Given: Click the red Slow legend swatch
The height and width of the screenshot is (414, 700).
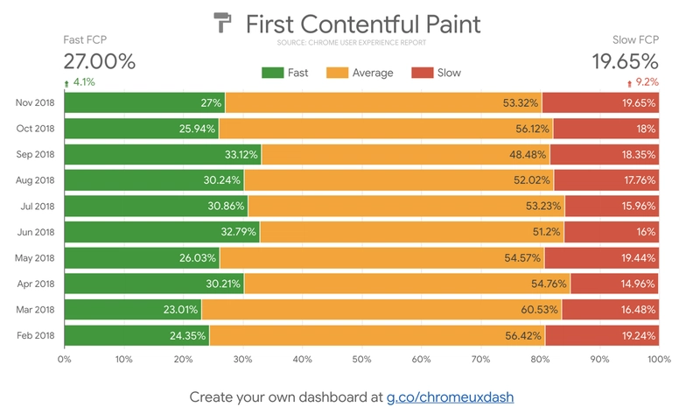Looking at the screenshot, I should tap(423, 73).
